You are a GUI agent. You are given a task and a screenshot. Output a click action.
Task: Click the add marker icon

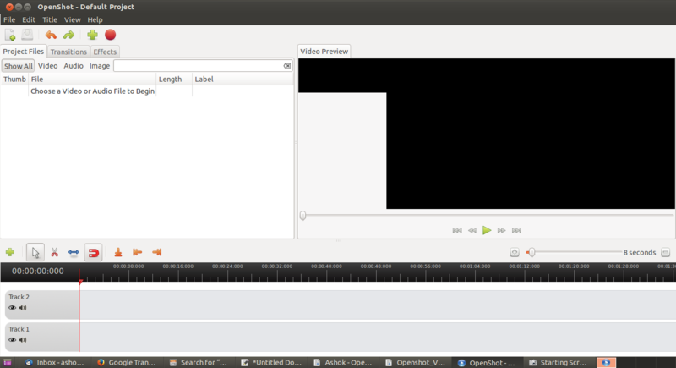(x=118, y=252)
